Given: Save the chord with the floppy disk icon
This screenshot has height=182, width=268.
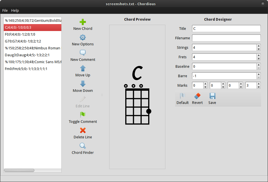Looking at the screenshot, I should pyautogui.click(x=212, y=96).
